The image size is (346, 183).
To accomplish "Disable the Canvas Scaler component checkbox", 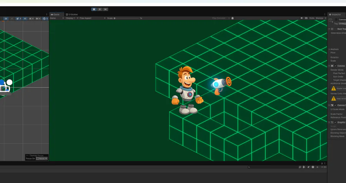I will pos(335,105).
